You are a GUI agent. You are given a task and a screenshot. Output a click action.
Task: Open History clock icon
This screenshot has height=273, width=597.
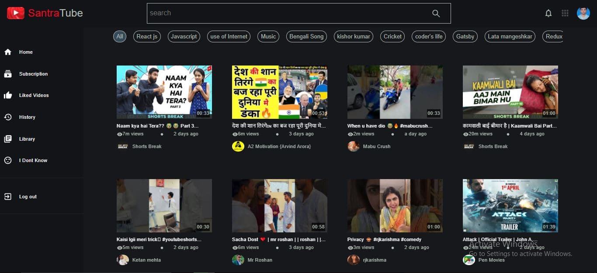click(8, 117)
